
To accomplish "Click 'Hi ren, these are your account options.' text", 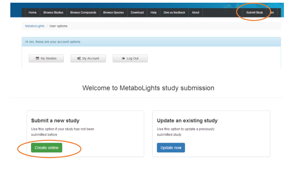I will pyautogui.click(x=53, y=42).
